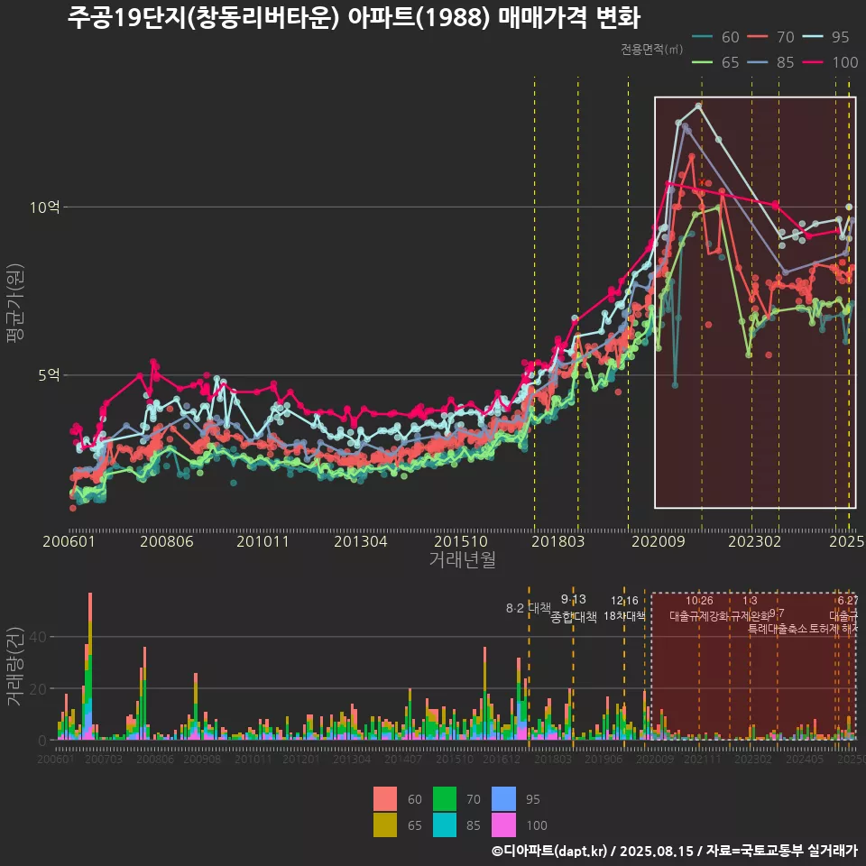Click 201803 on the price chart x-axis
The width and height of the screenshot is (866, 866).
(x=557, y=541)
